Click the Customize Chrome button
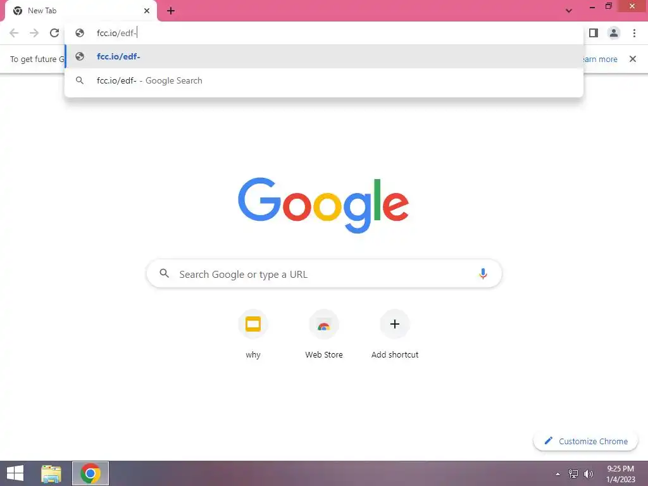Screen dimensions: 648x486 coord(585,441)
